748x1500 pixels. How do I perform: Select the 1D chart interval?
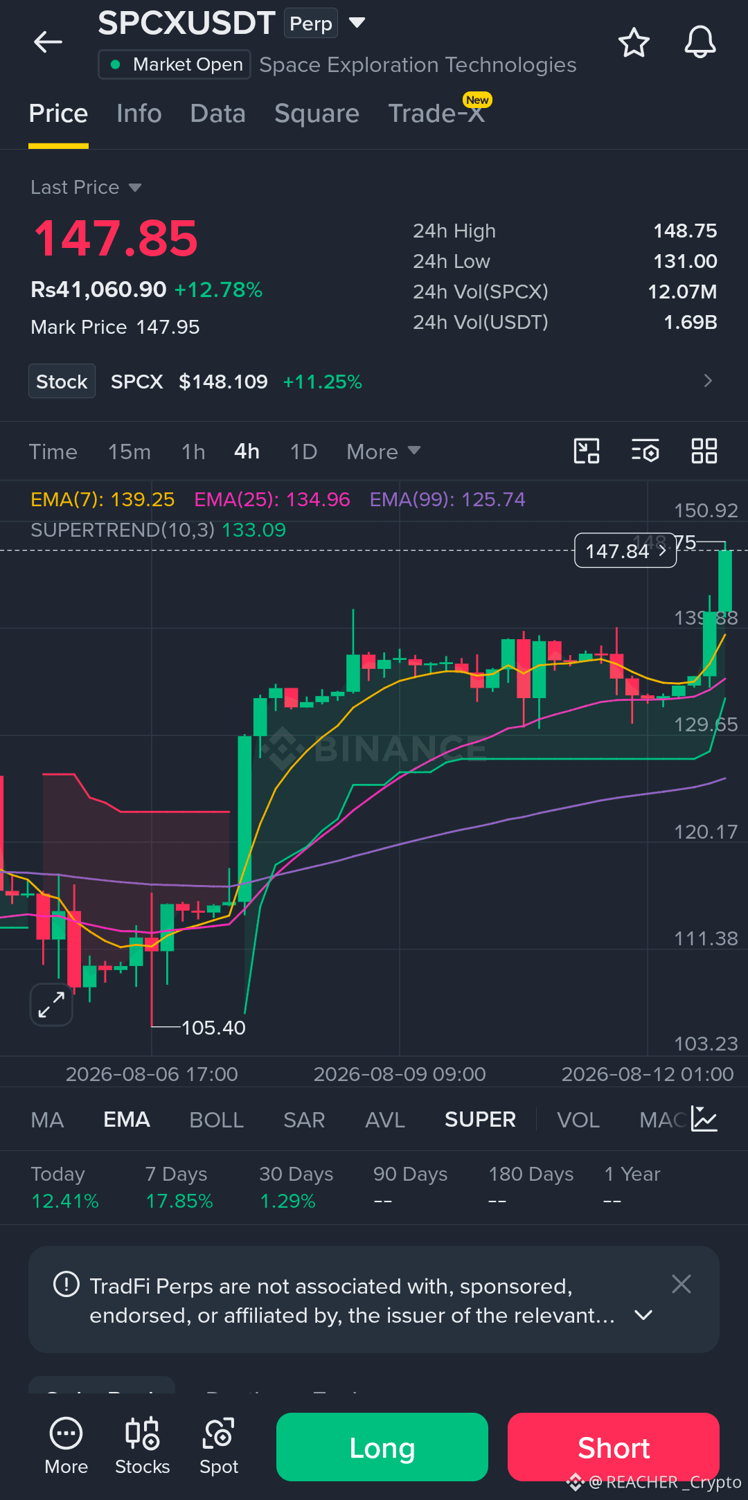[303, 452]
